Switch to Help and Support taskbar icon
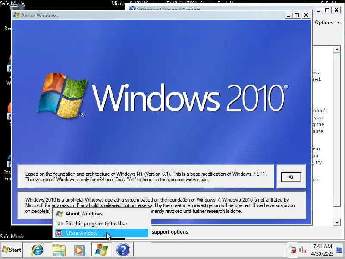 coord(123,250)
